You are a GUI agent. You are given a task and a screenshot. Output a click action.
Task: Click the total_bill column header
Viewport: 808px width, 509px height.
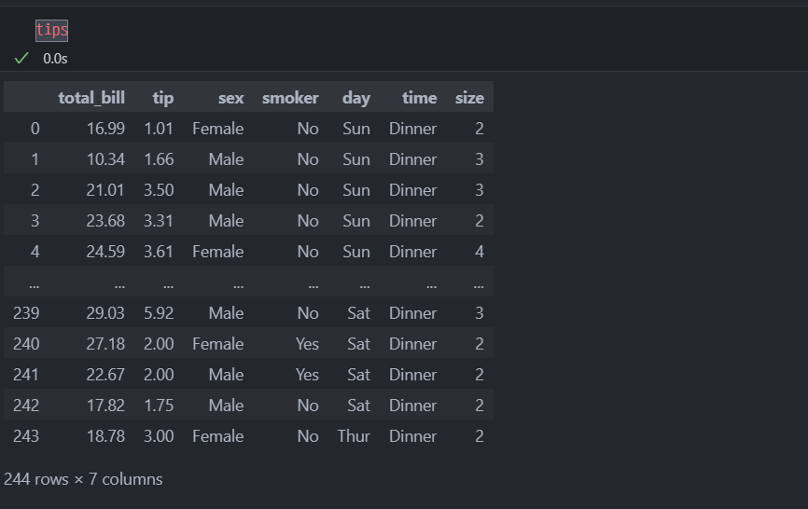point(91,98)
